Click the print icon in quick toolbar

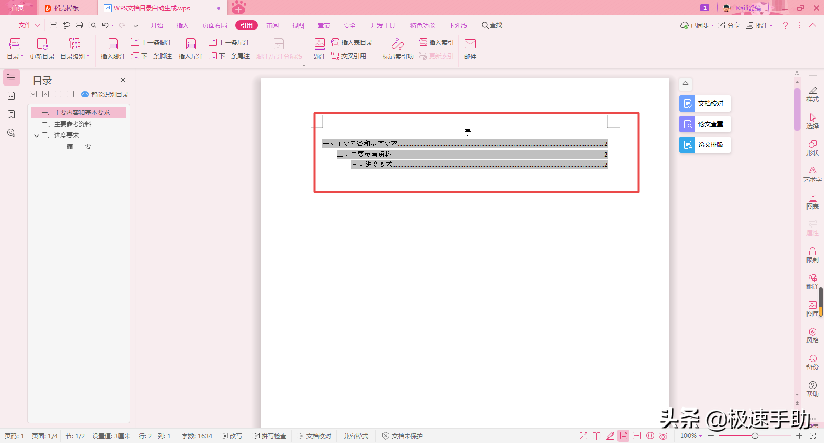pos(79,25)
